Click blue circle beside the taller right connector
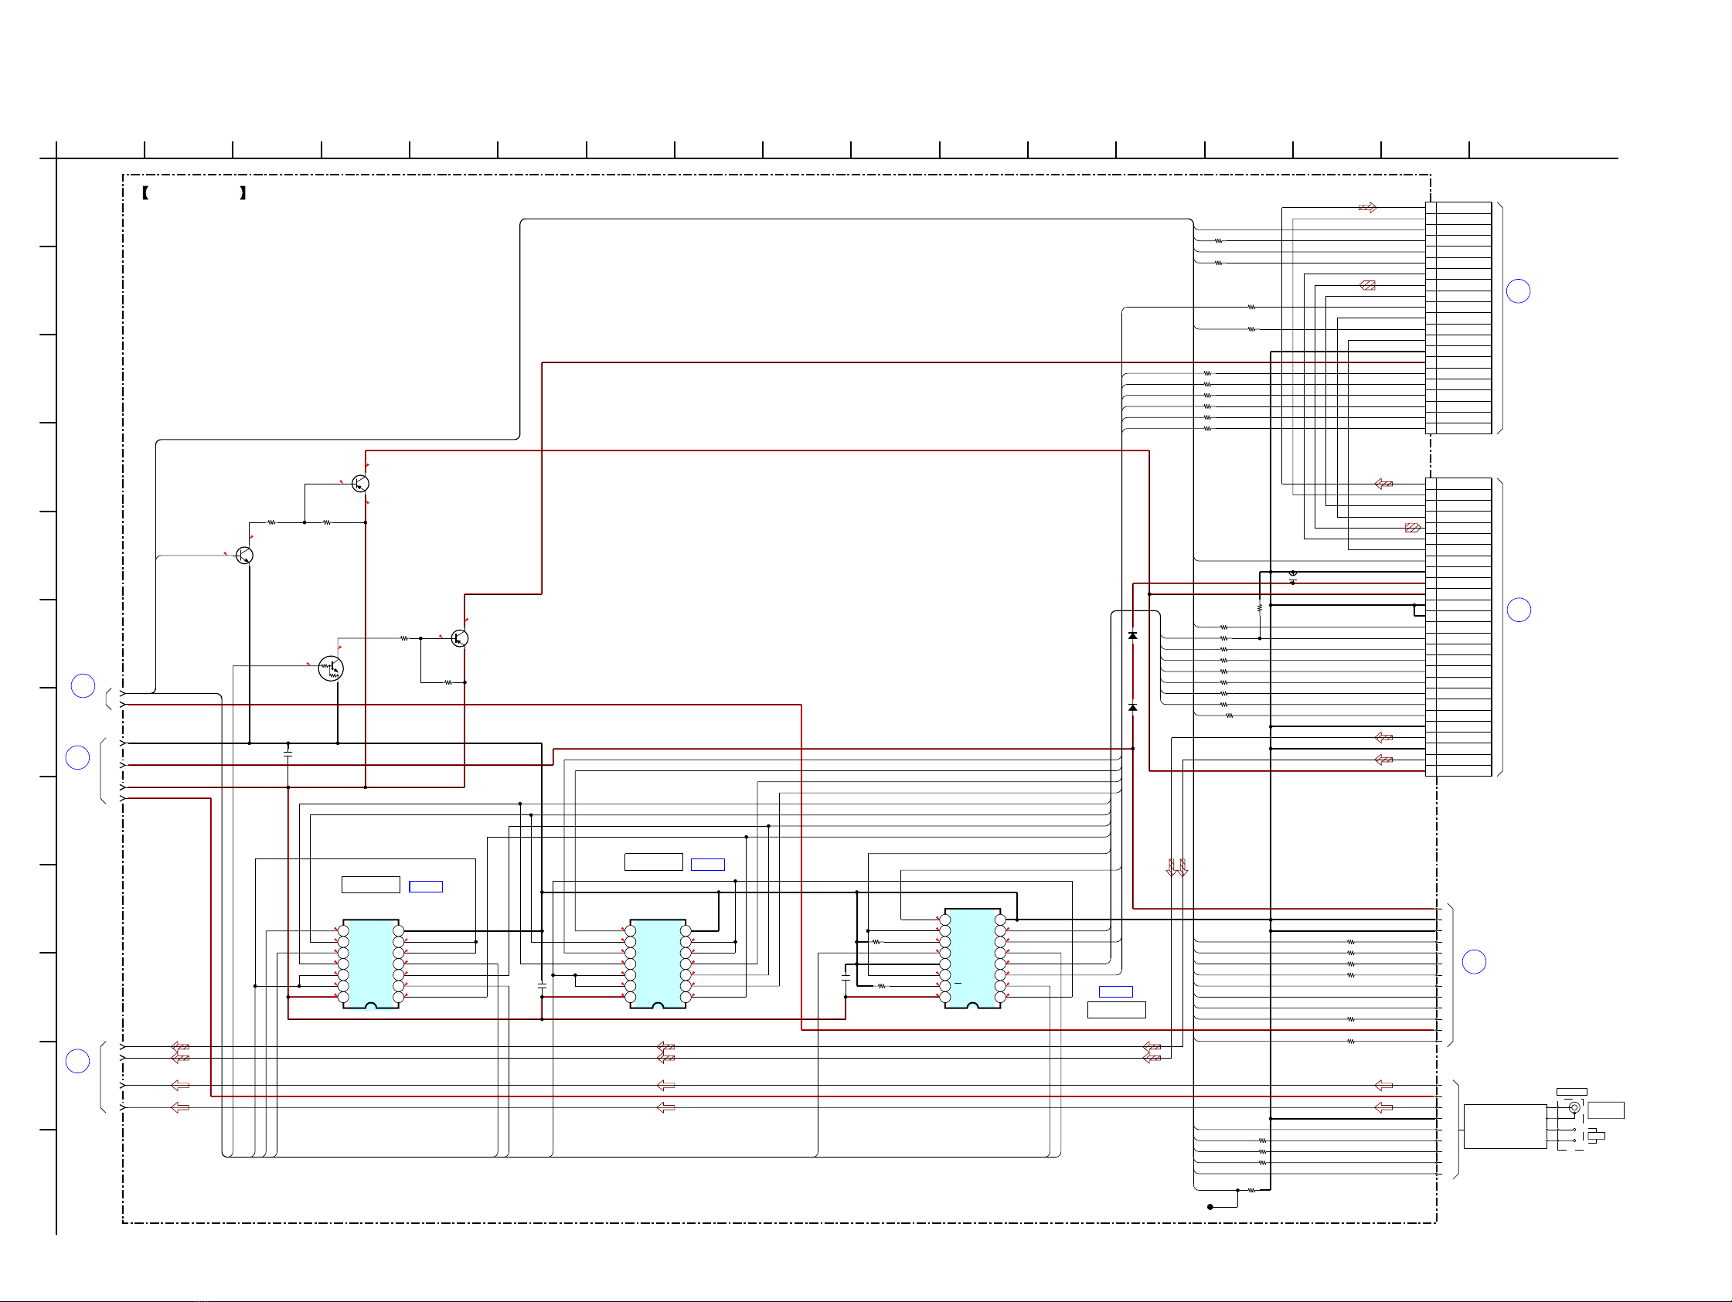The image size is (1732, 1302). [1519, 610]
